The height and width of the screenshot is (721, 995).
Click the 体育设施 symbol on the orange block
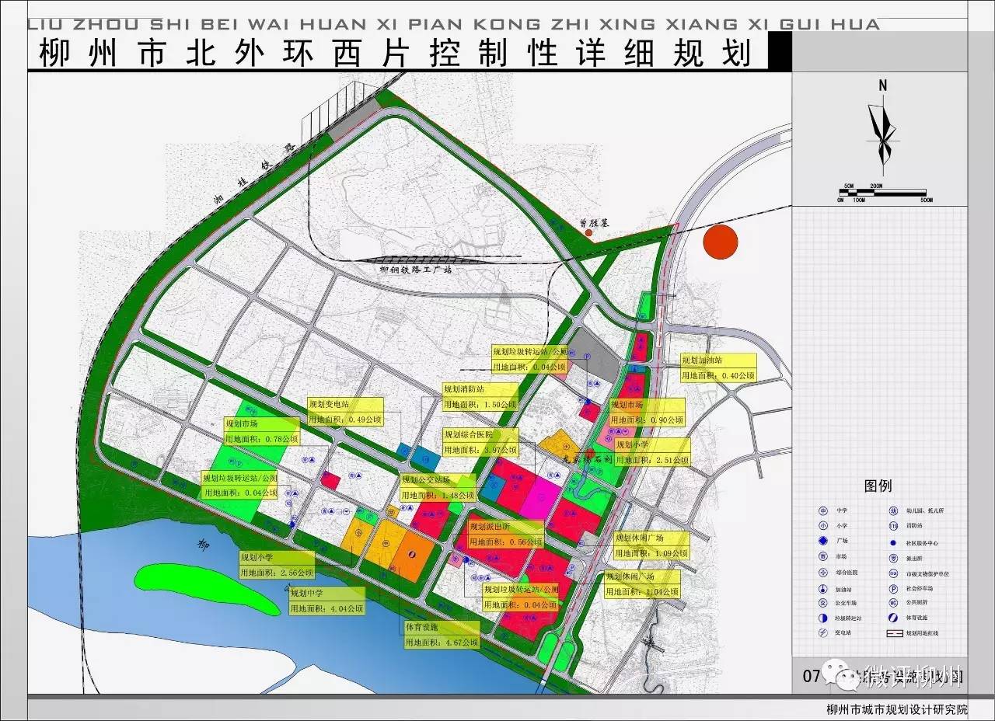coord(413,554)
